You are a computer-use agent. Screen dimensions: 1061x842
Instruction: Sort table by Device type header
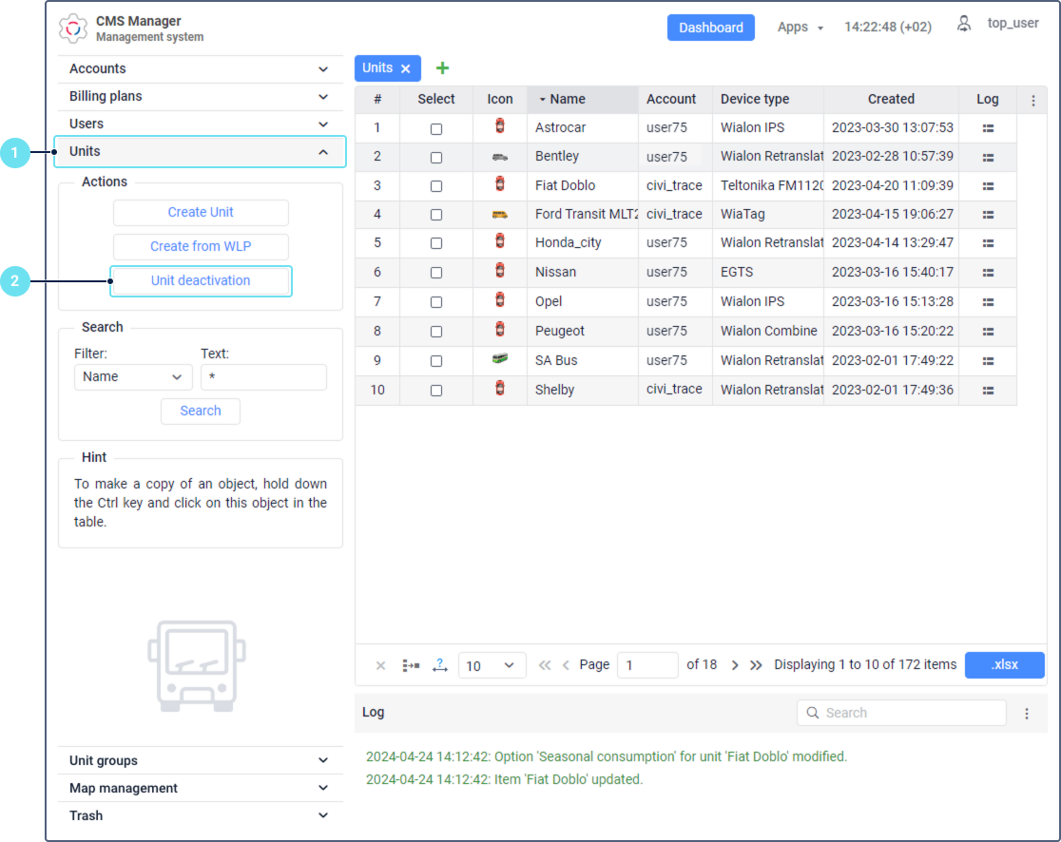pos(767,100)
